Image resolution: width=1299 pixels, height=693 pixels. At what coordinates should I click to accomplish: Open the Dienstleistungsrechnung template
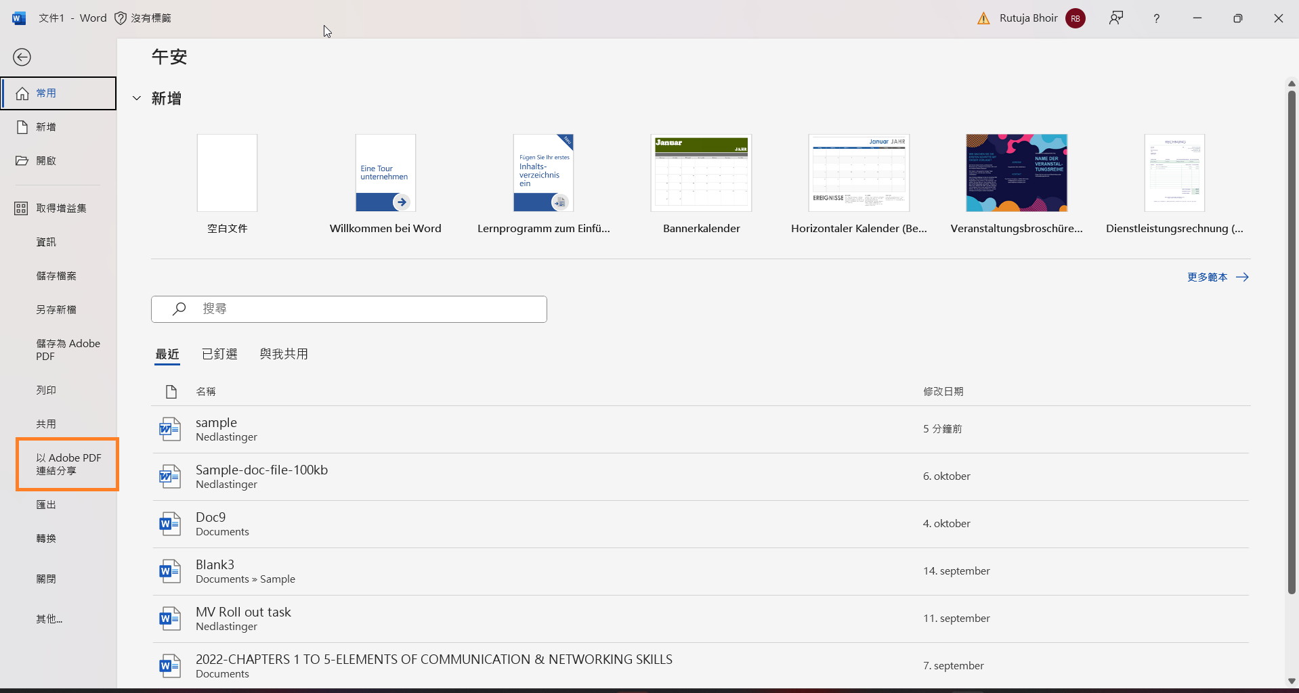pyautogui.click(x=1174, y=184)
